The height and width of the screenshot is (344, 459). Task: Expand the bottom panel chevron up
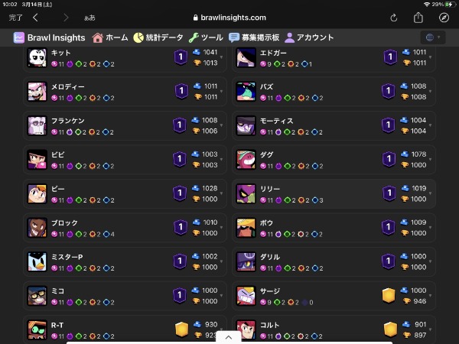coord(229,337)
